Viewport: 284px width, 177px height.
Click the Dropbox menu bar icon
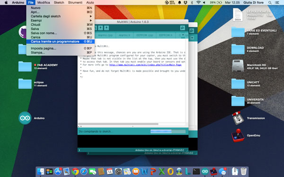[185, 2]
